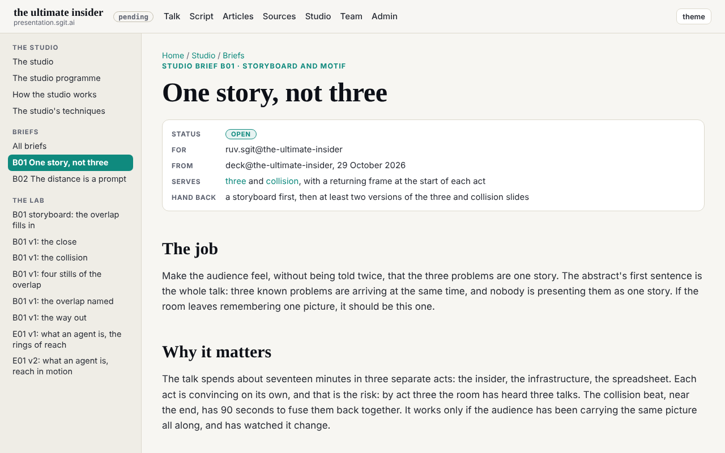Click 'STUDIO BRIEF B01 · STORYBOARD AND MOTIF' label
Screen dimensions: 725x453
[x=254, y=66]
